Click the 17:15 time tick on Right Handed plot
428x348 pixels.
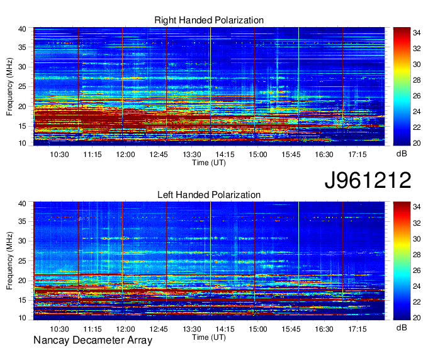tap(358, 154)
